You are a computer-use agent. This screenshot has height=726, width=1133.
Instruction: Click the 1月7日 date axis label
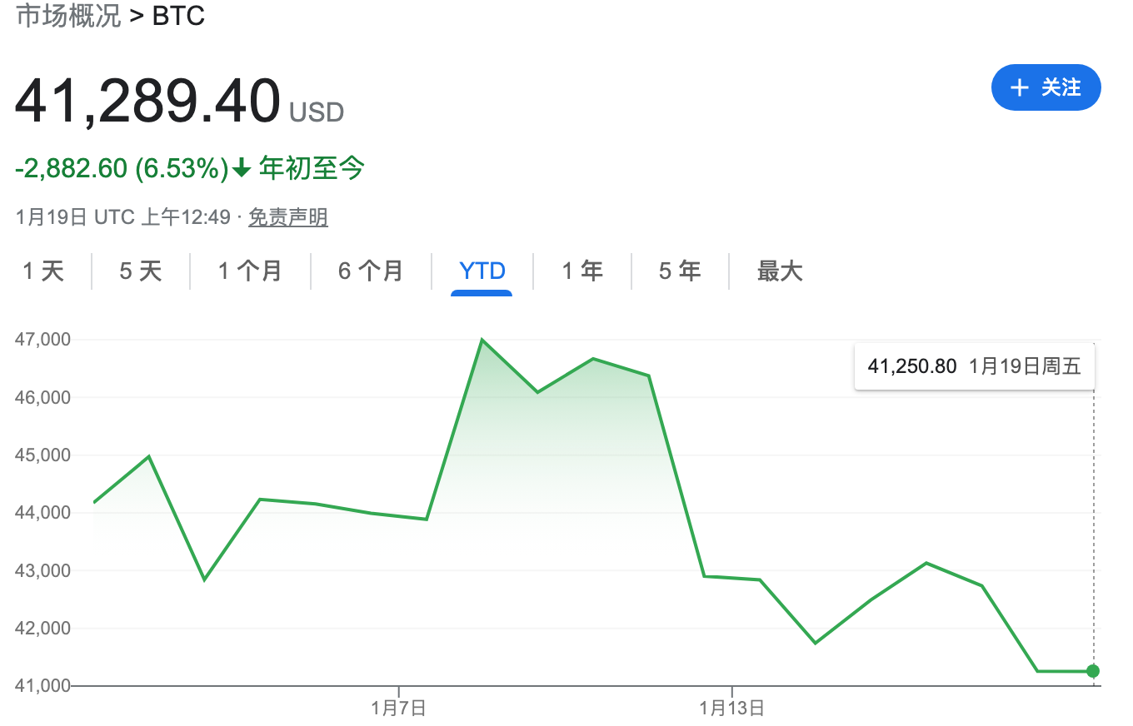click(x=399, y=709)
